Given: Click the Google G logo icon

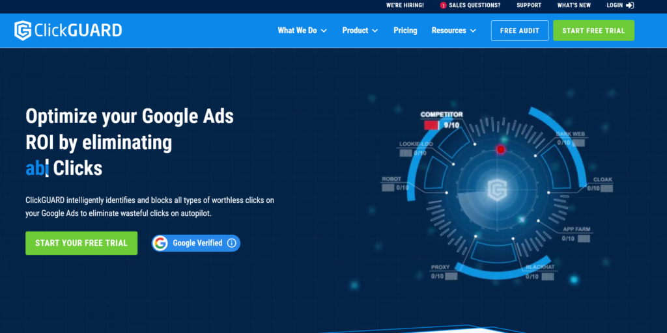Looking at the screenshot, I should (160, 243).
